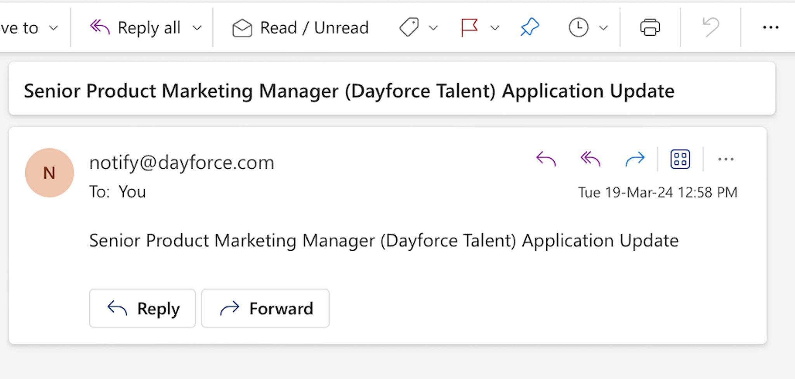Screen dimensions: 795x379
Task: Click the Reply button below message
Action: coord(142,308)
